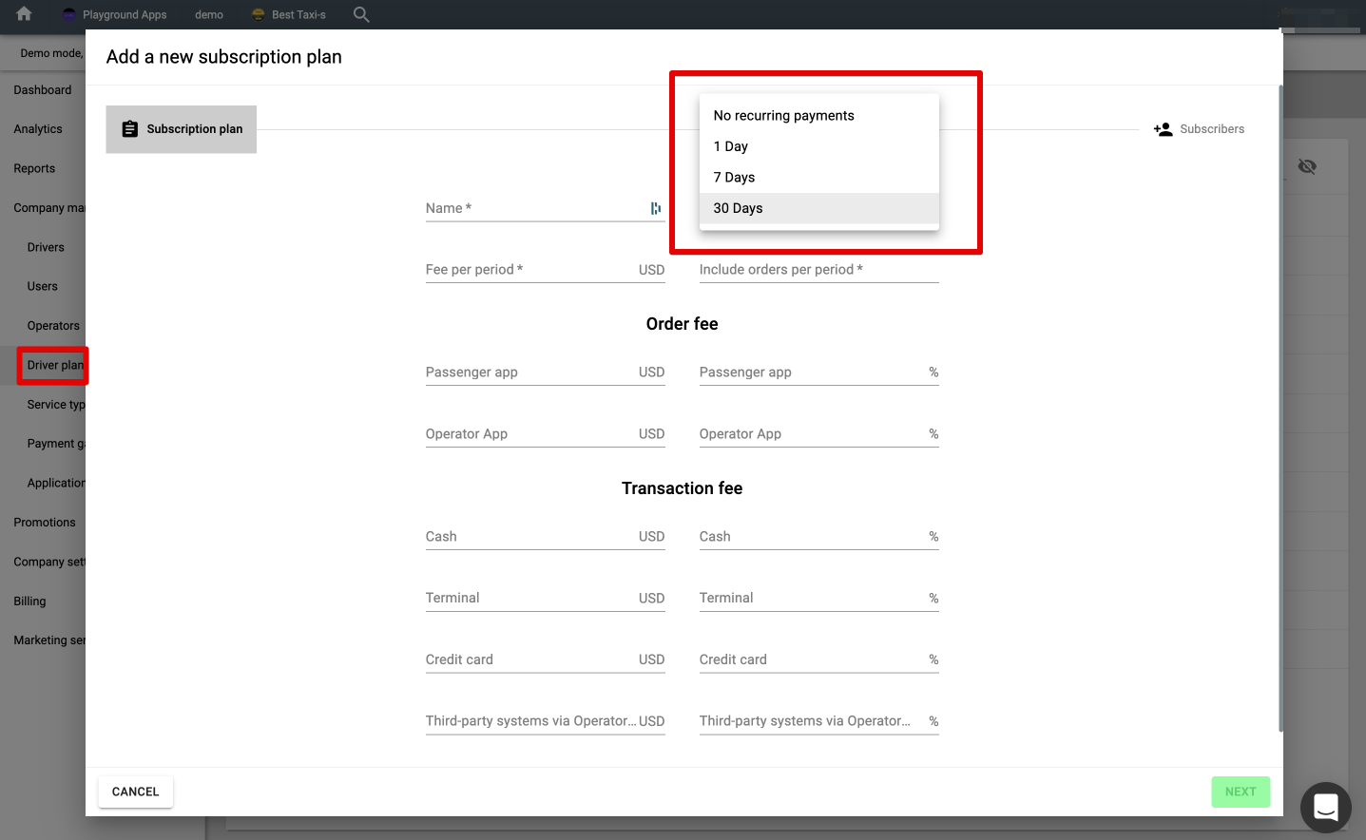Screen dimensions: 1366x840
Task: Click the add Subscribers person icon
Action: pos(1163,129)
